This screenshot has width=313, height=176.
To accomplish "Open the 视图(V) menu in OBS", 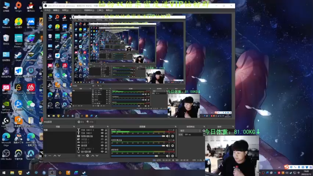I will 65,10.
